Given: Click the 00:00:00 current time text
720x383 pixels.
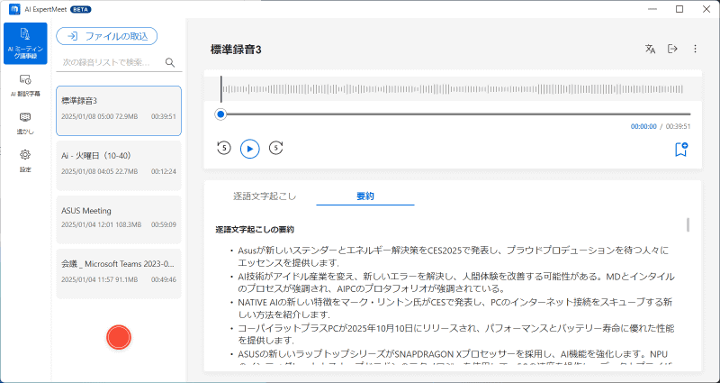Looking at the screenshot, I should tap(643, 126).
